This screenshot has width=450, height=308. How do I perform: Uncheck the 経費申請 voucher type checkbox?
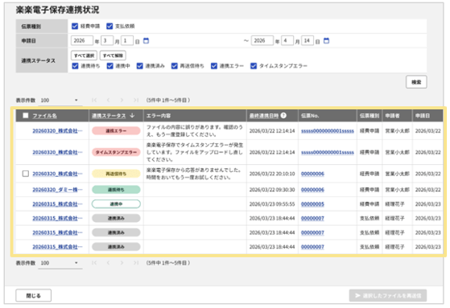pos(75,26)
